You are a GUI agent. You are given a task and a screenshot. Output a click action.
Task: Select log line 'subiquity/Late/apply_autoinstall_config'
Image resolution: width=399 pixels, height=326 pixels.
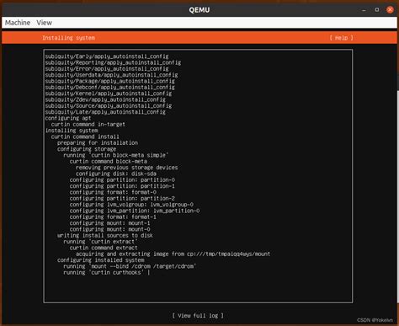105,112
